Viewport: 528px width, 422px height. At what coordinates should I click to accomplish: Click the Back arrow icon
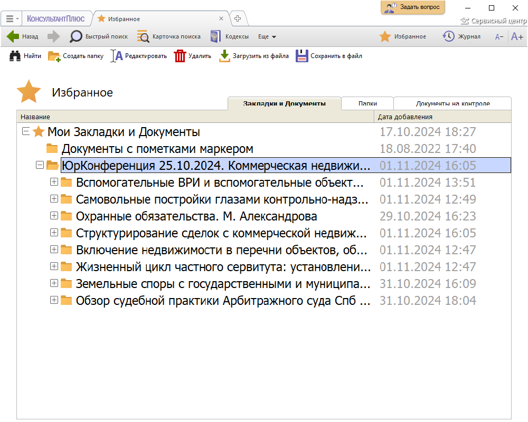click(13, 36)
